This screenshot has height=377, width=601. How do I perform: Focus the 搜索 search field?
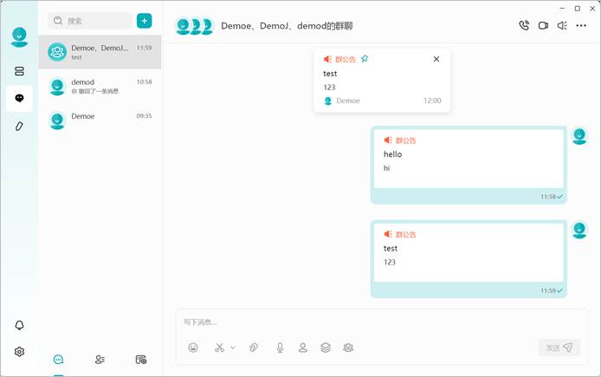coord(90,21)
